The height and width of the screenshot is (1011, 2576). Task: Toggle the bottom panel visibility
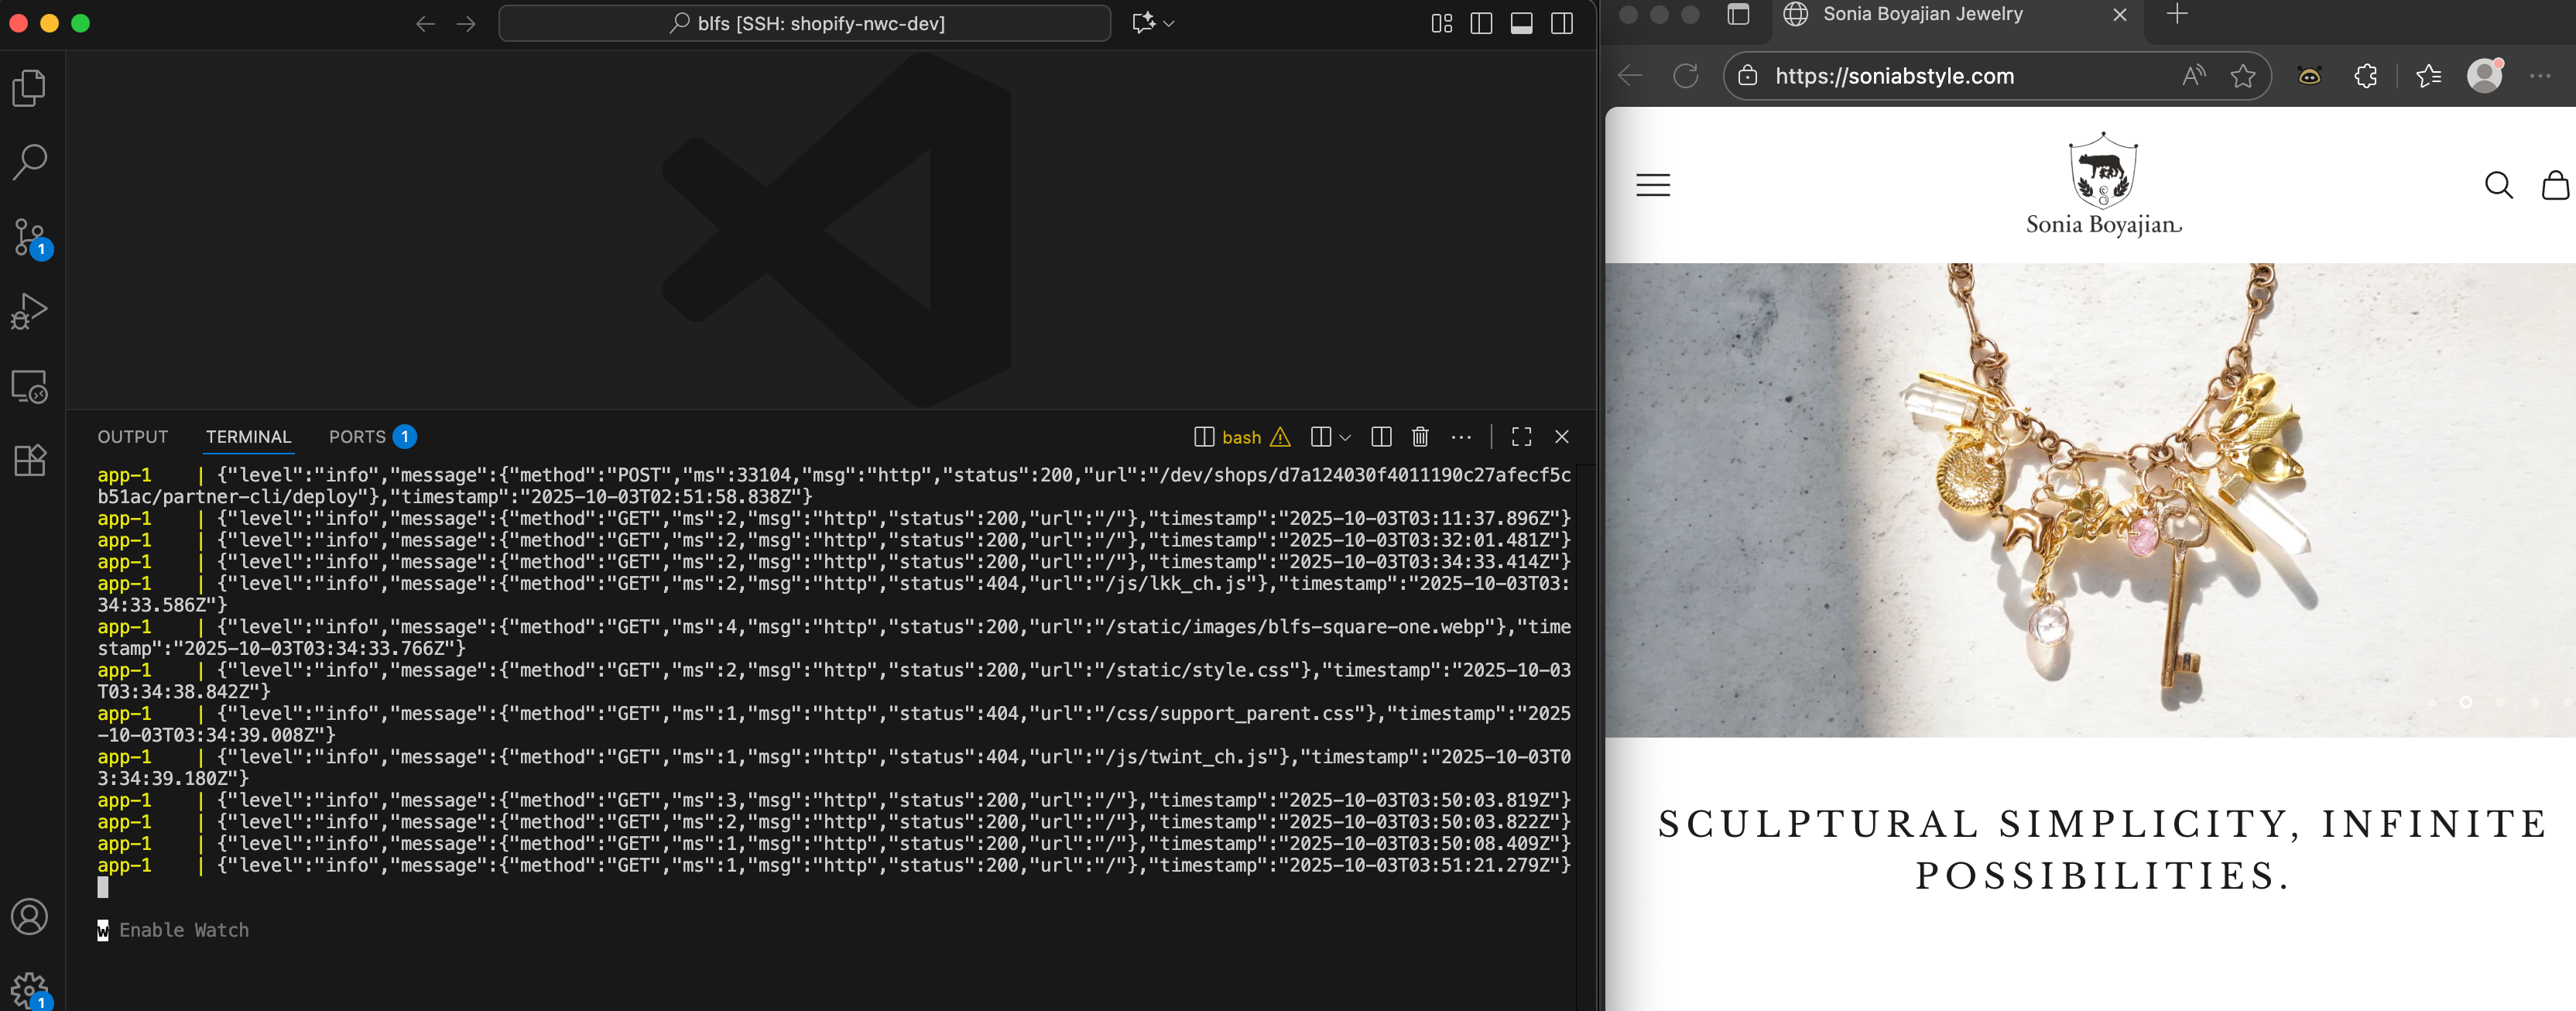coord(1522,23)
